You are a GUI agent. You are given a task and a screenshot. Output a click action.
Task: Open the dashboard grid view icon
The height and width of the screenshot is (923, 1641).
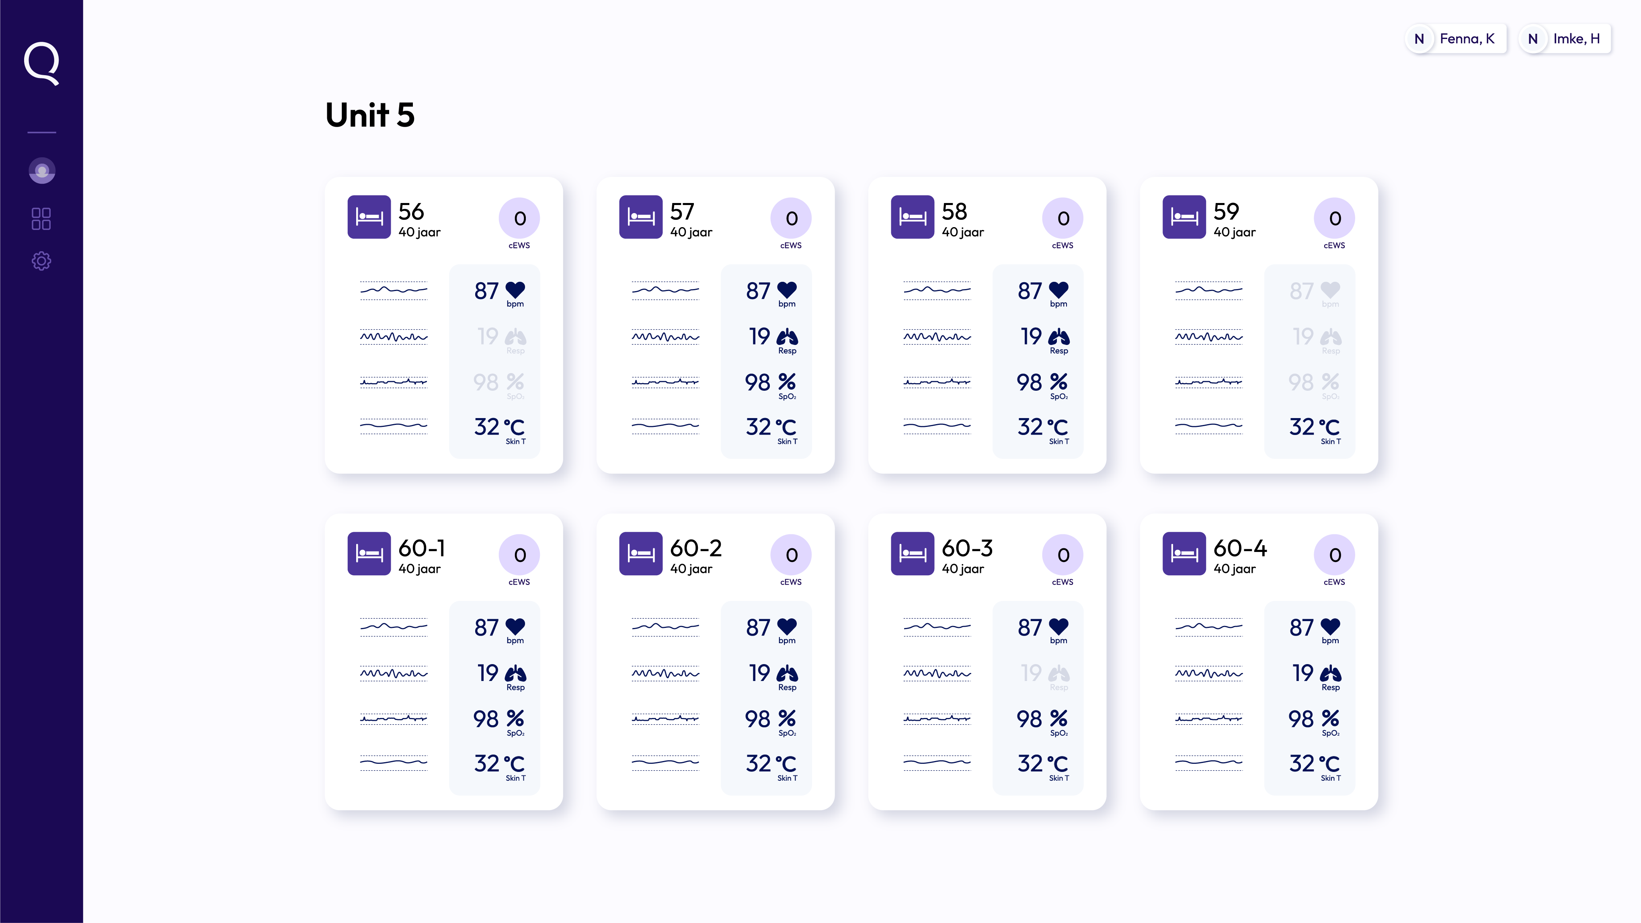coord(41,218)
